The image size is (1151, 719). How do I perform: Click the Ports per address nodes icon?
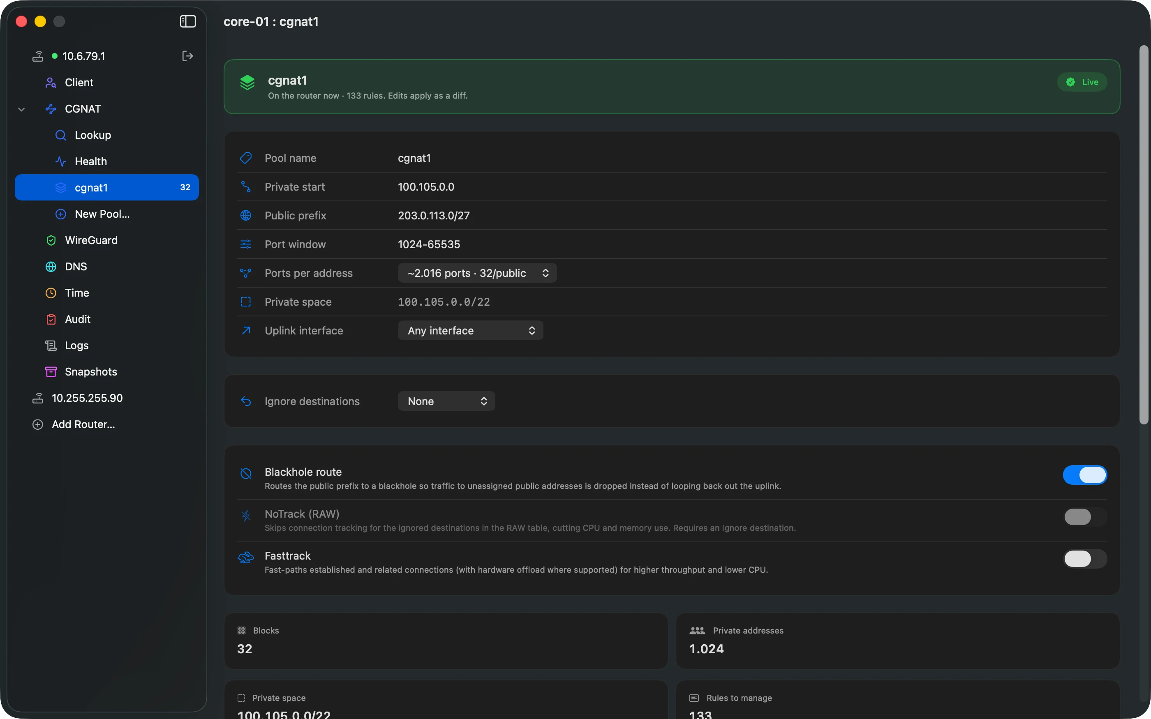[246, 273]
